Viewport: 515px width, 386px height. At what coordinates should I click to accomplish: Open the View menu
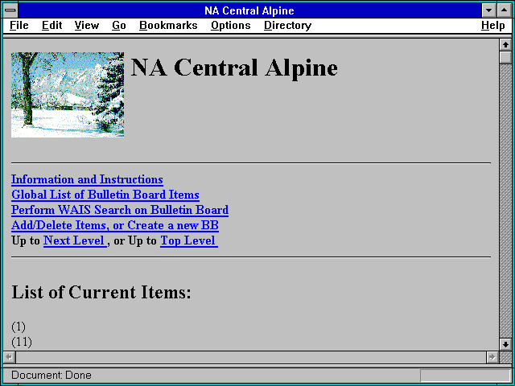[86, 26]
